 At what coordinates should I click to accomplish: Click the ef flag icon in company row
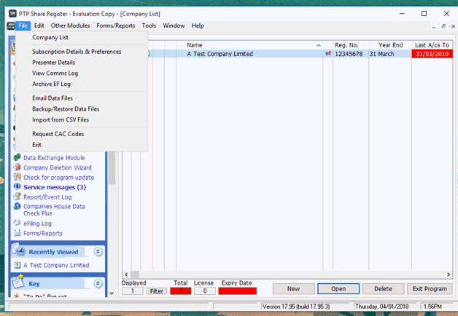click(328, 53)
